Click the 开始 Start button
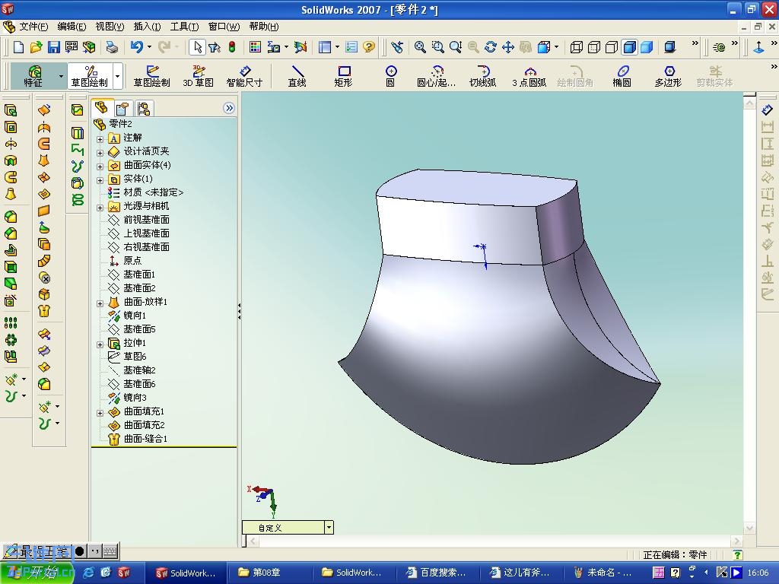Viewport: 779px width, 584px height. [37, 573]
